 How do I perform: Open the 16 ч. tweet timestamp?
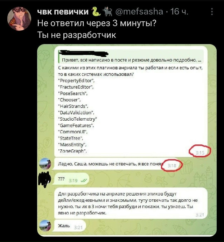point(179,12)
